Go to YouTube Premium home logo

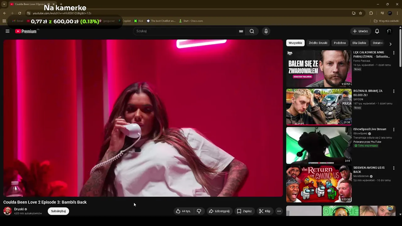pos(26,31)
